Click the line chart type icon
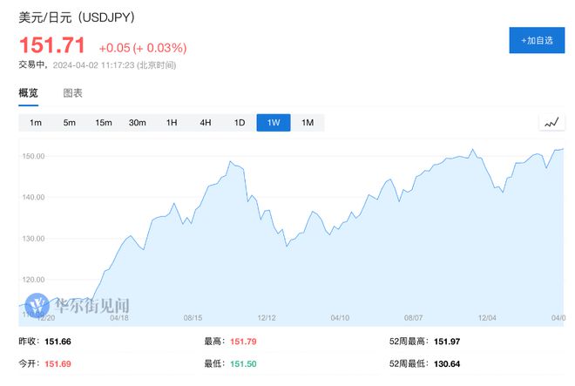 pyautogui.click(x=551, y=123)
